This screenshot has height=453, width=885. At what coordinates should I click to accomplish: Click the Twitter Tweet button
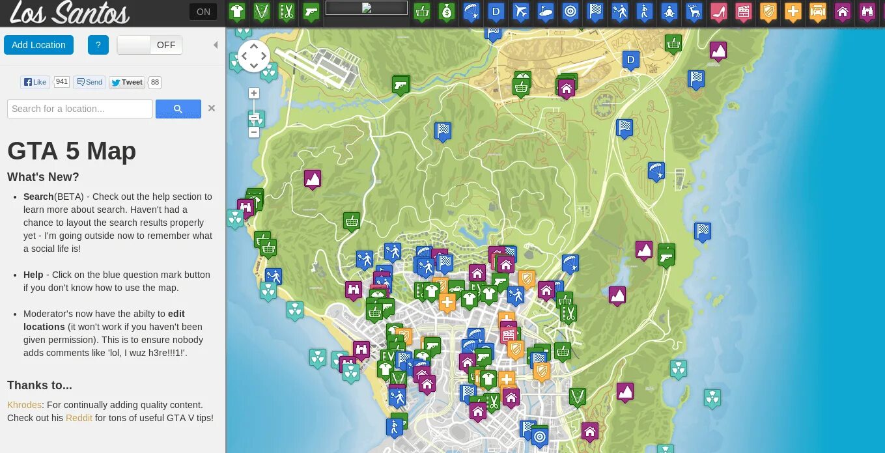[x=127, y=82]
